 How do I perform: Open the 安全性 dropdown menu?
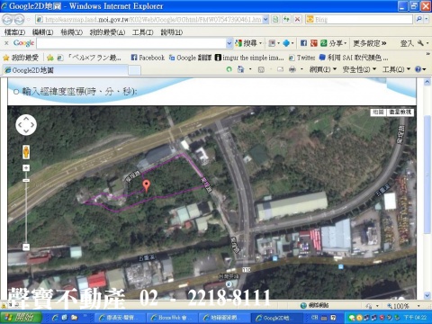coord(359,69)
